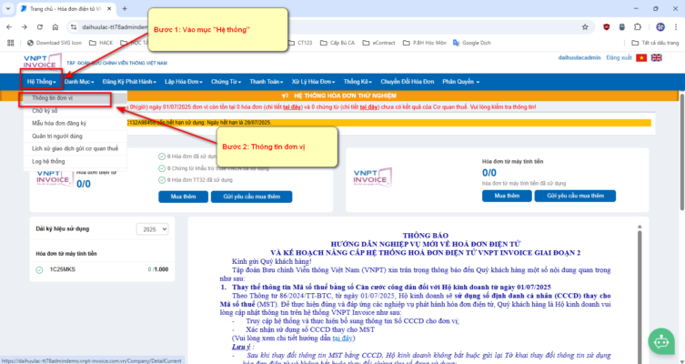Select Chữ ký số menu entry
This screenshot has height=364, width=685.
pyautogui.click(x=76, y=111)
